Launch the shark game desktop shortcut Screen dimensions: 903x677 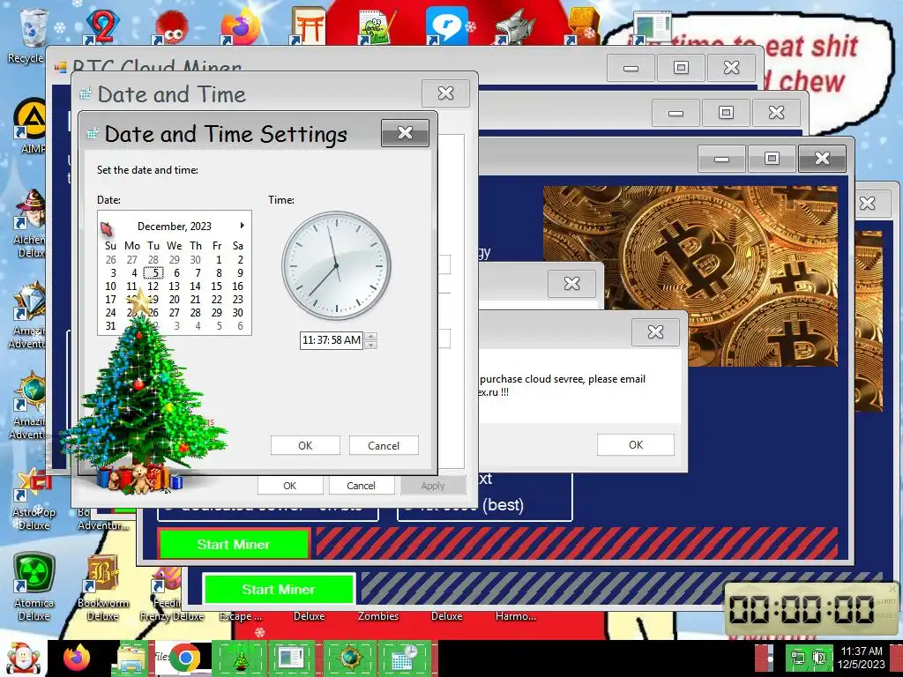coord(515,26)
